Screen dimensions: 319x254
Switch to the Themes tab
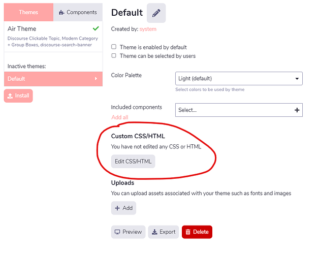coord(28,12)
